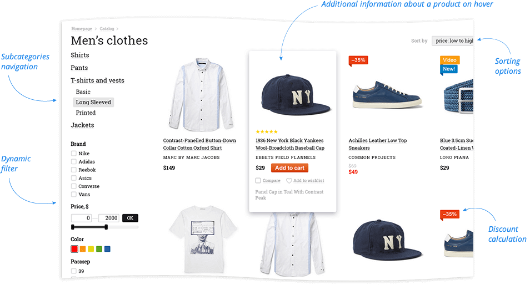Image resolution: width=530 pixels, height=285 pixels.
Task: Click the Video badge on the belt
Action: click(x=449, y=60)
